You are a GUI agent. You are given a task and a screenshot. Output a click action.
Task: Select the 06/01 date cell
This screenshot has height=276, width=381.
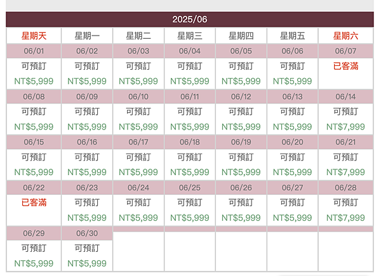(34, 51)
